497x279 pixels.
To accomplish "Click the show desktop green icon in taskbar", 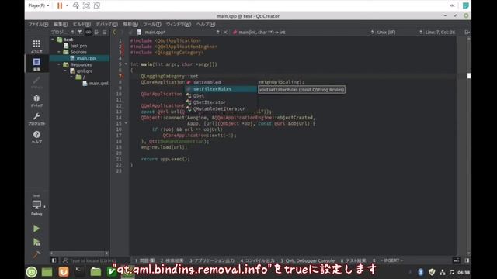I will point(47,272).
